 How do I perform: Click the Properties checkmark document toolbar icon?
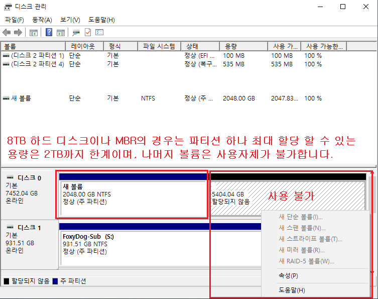88,32
